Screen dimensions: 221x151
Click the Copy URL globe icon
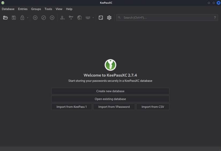point(80,18)
